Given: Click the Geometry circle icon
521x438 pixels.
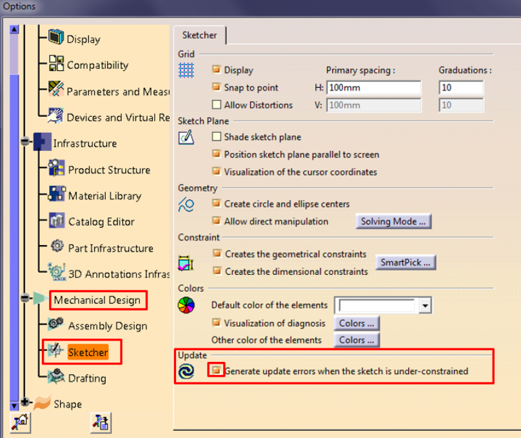Looking at the screenshot, I should coord(186,205).
